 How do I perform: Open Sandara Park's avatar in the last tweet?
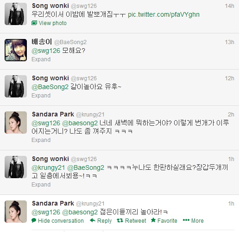tap(16, 212)
